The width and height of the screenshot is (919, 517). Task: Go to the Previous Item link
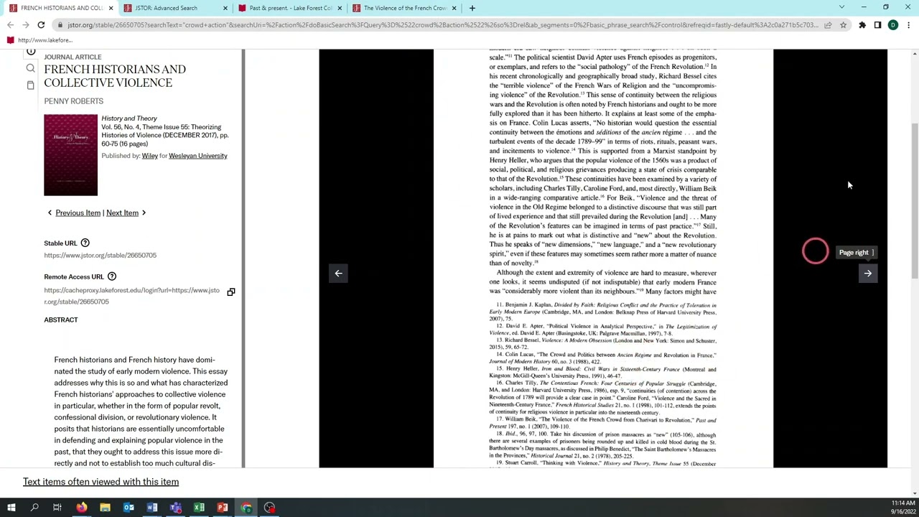pos(78,213)
